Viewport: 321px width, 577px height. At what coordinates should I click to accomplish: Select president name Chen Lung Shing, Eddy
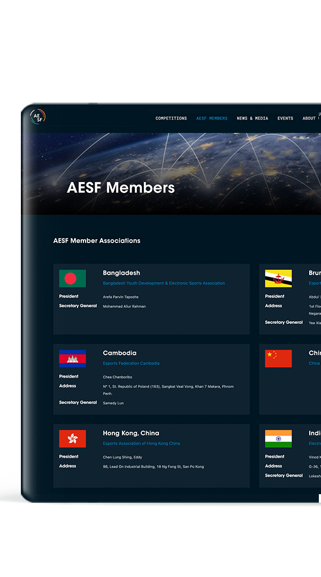tap(123, 457)
